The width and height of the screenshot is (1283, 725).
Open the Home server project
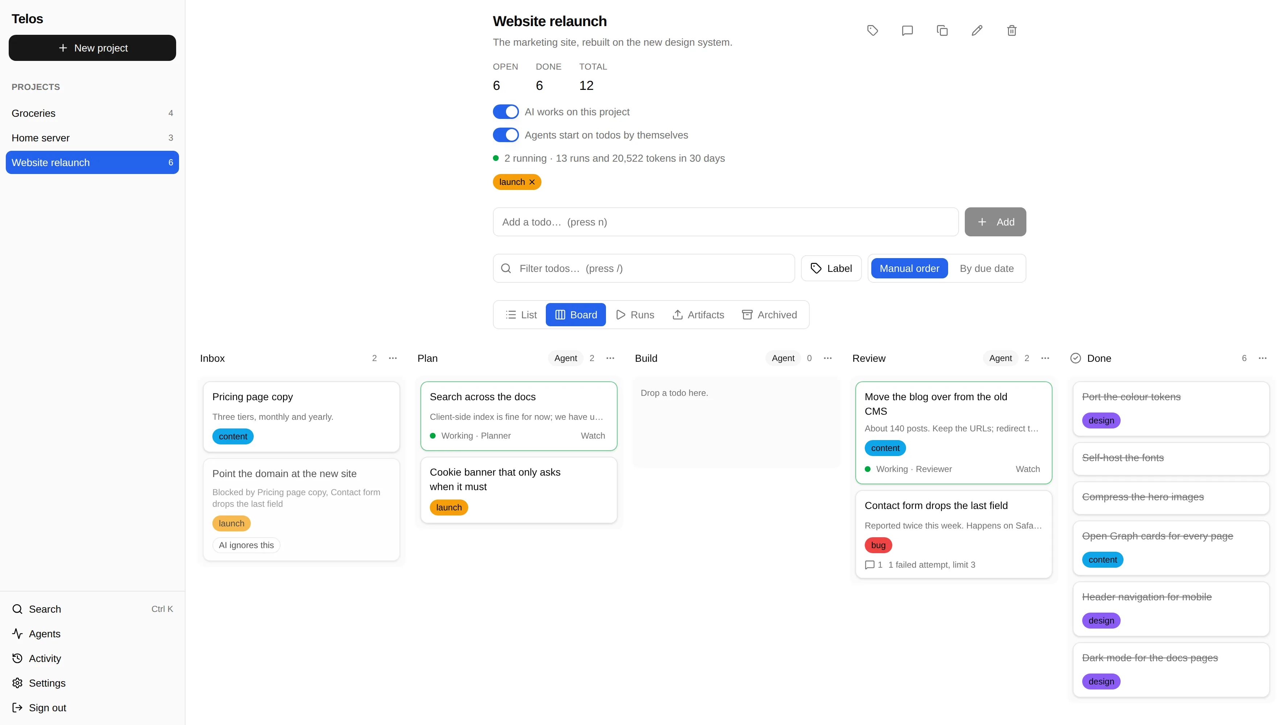92,137
